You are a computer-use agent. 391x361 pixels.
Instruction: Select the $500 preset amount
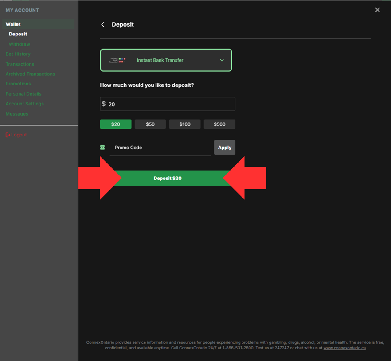click(219, 124)
